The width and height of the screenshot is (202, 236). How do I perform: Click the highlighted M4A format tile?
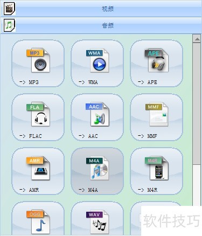tap(97, 171)
